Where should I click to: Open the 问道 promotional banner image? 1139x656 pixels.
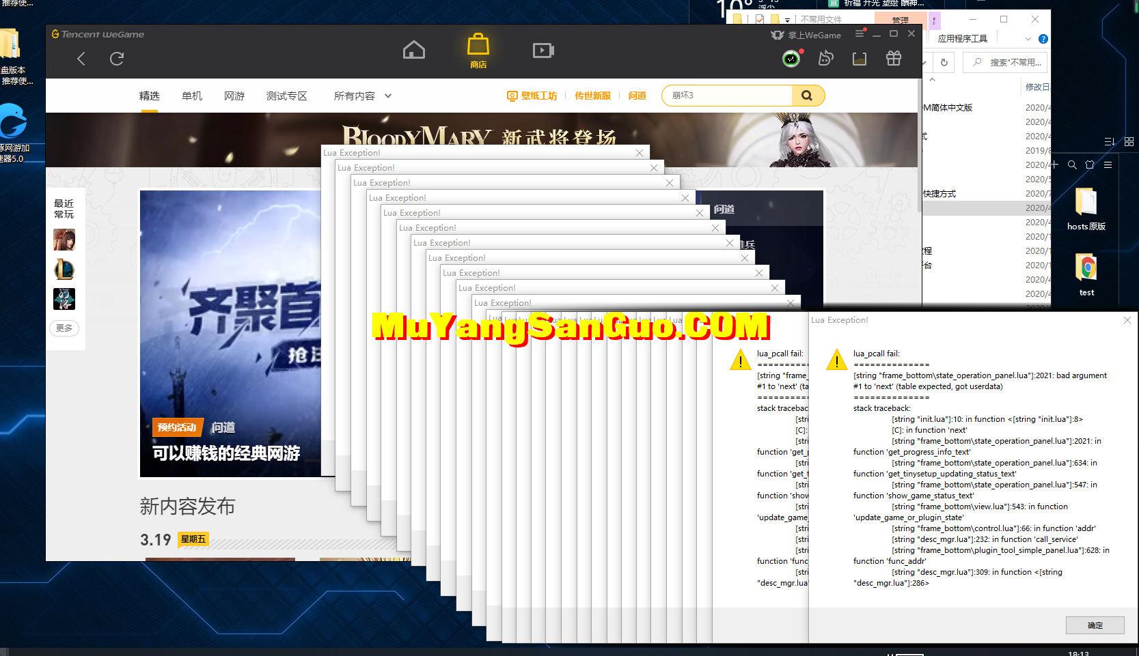pos(230,334)
